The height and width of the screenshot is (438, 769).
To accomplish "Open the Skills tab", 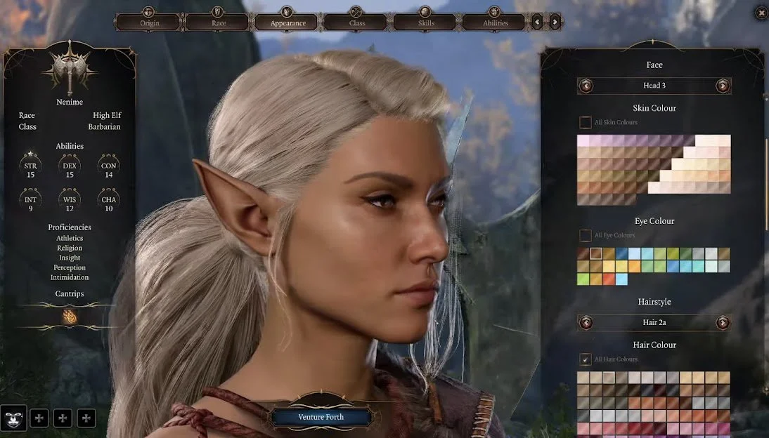I will [x=426, y=22].
